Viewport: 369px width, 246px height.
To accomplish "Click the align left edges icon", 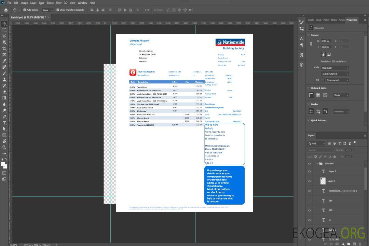I will point(92,10).
